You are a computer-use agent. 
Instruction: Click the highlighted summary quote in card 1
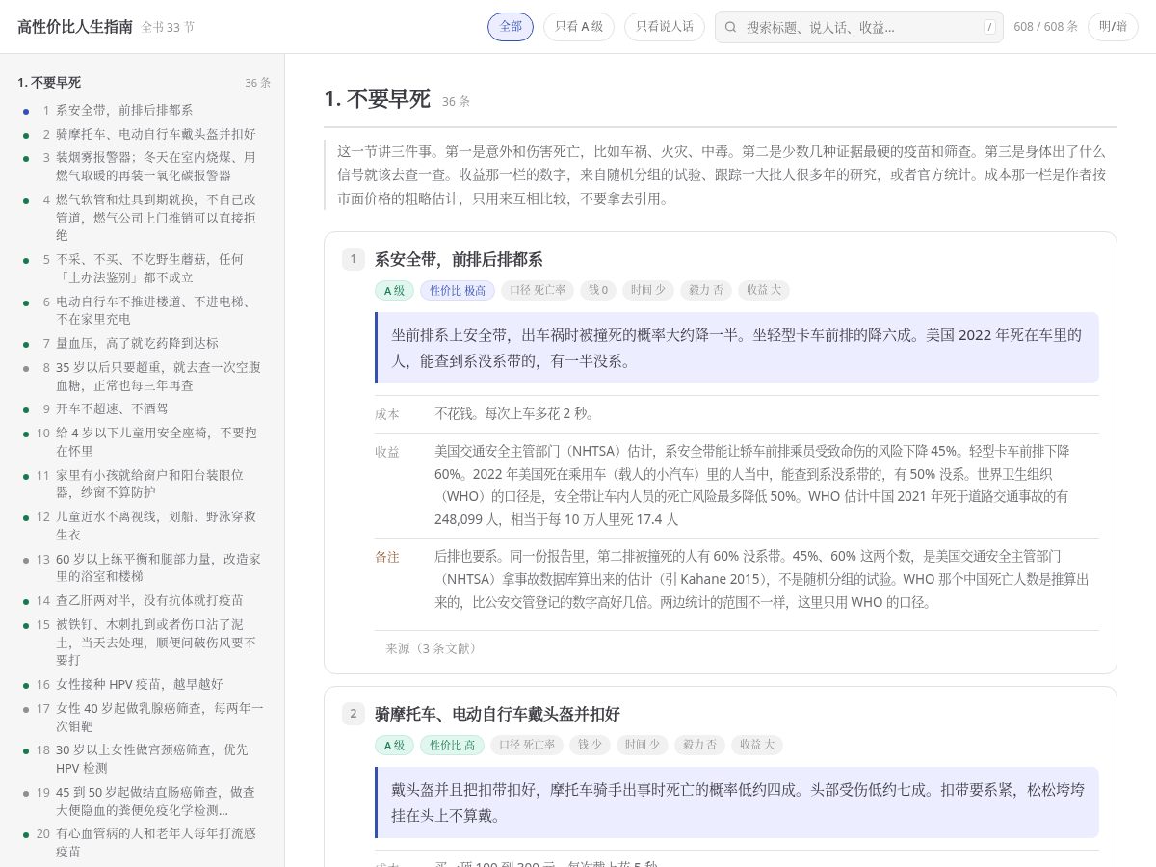[737, 348]
